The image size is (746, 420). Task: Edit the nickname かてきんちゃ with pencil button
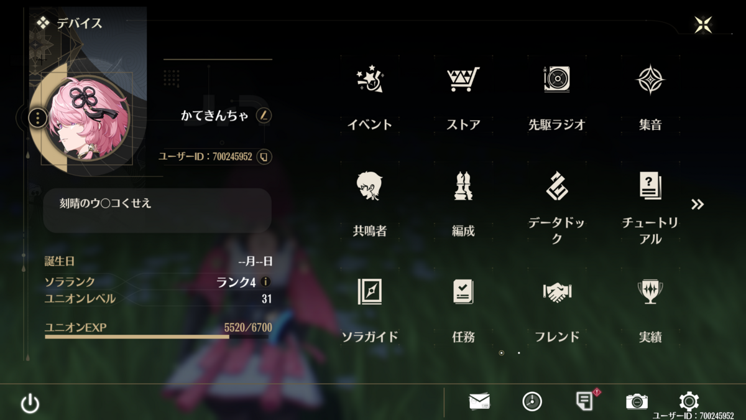tap(264, 115)
